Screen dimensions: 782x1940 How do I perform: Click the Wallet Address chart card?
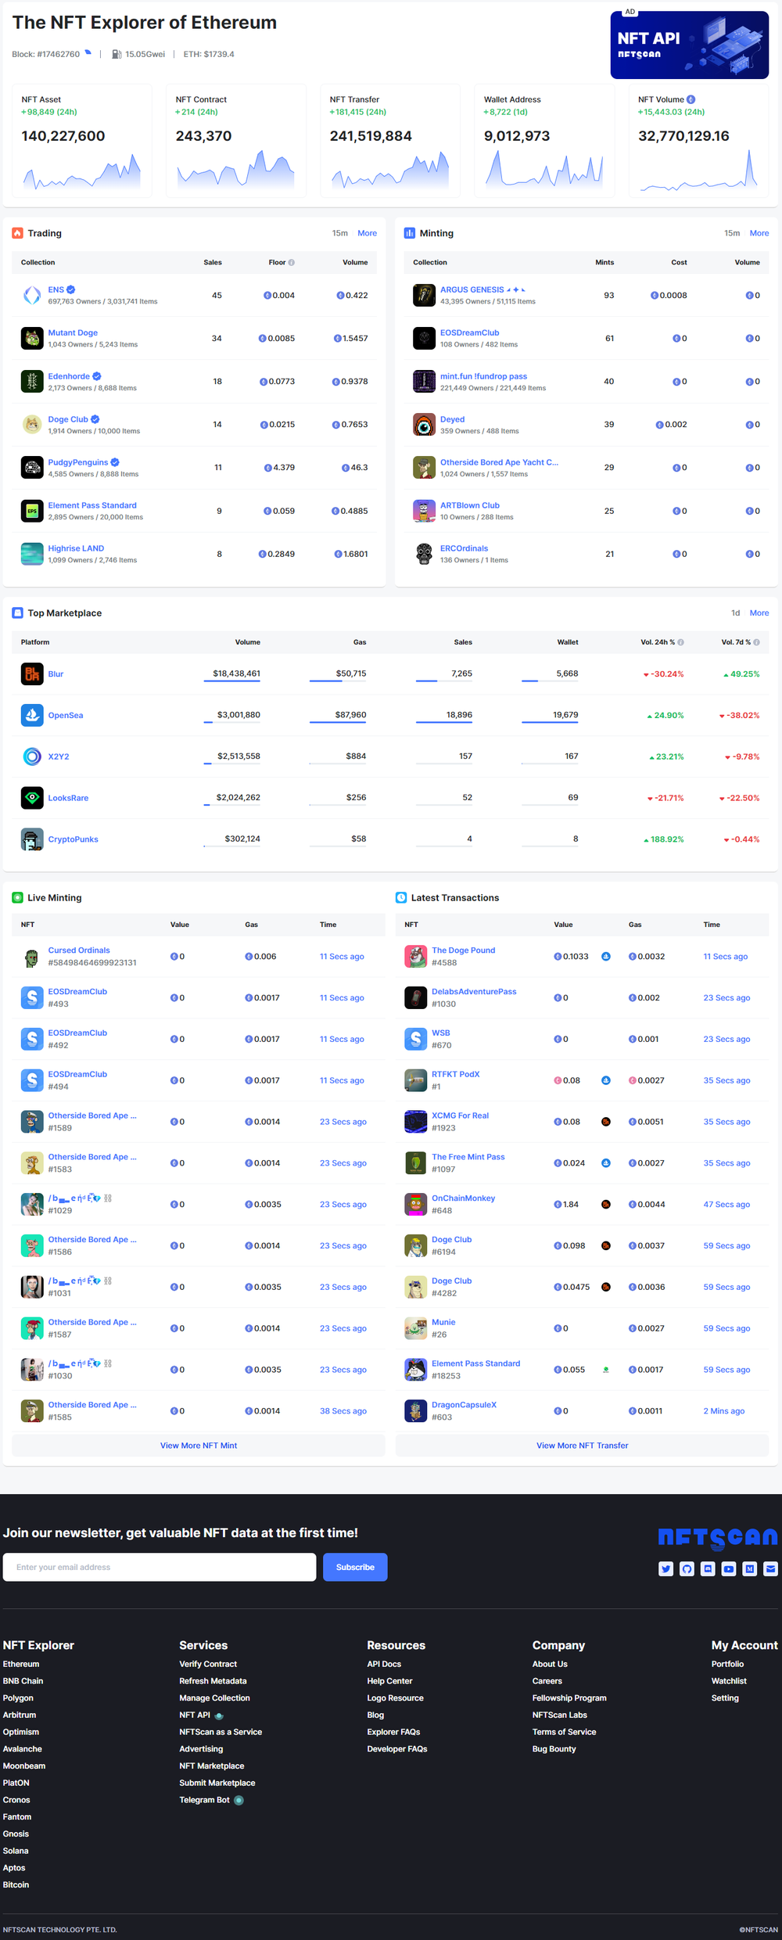(544, 139)
